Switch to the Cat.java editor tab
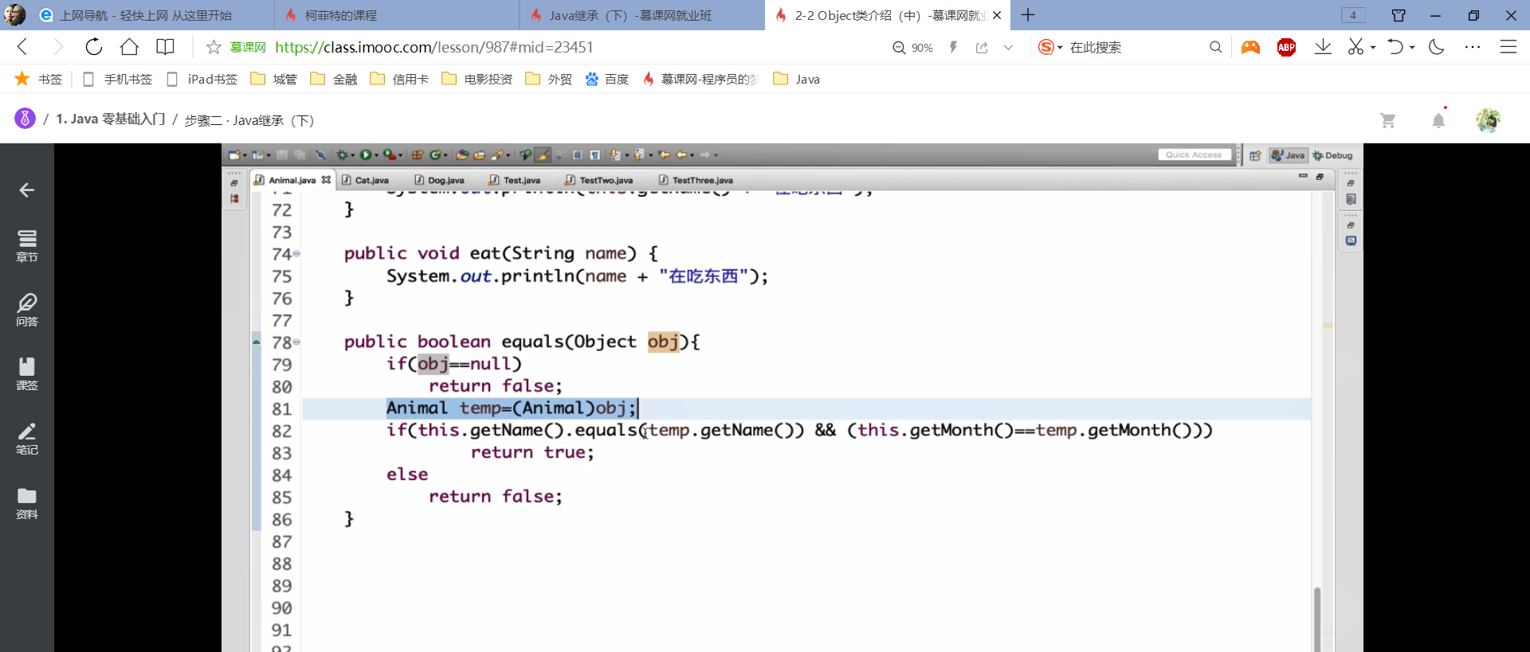This screenshot has width=1530, height=652. [366, 180]
